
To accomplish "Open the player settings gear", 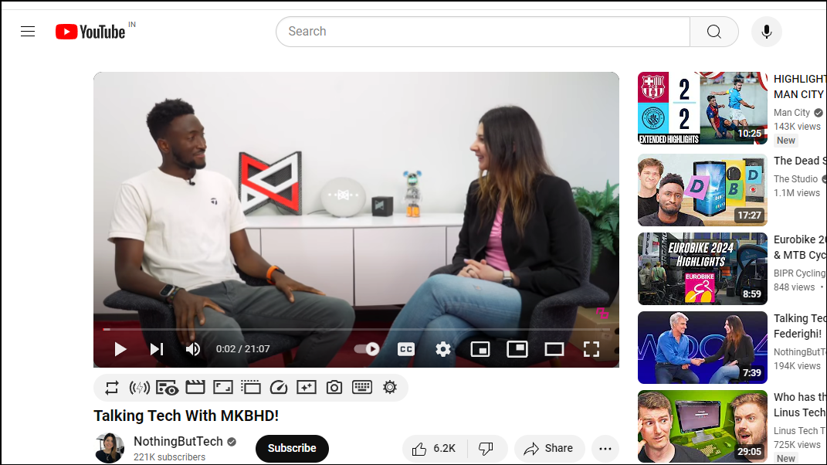I will pos(442,349).
